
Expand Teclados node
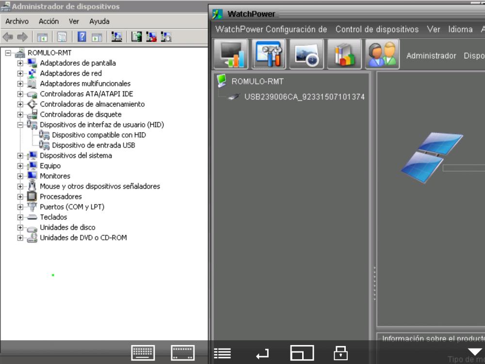click(20, 217)
